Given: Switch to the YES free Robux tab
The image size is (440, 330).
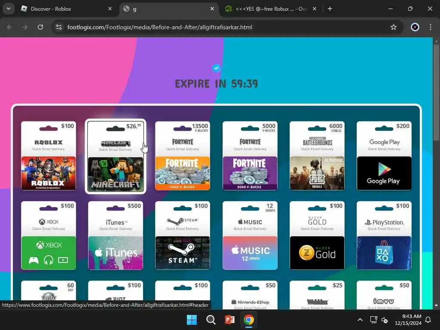Looking at the screenshot, I should [x=271, y=9].
